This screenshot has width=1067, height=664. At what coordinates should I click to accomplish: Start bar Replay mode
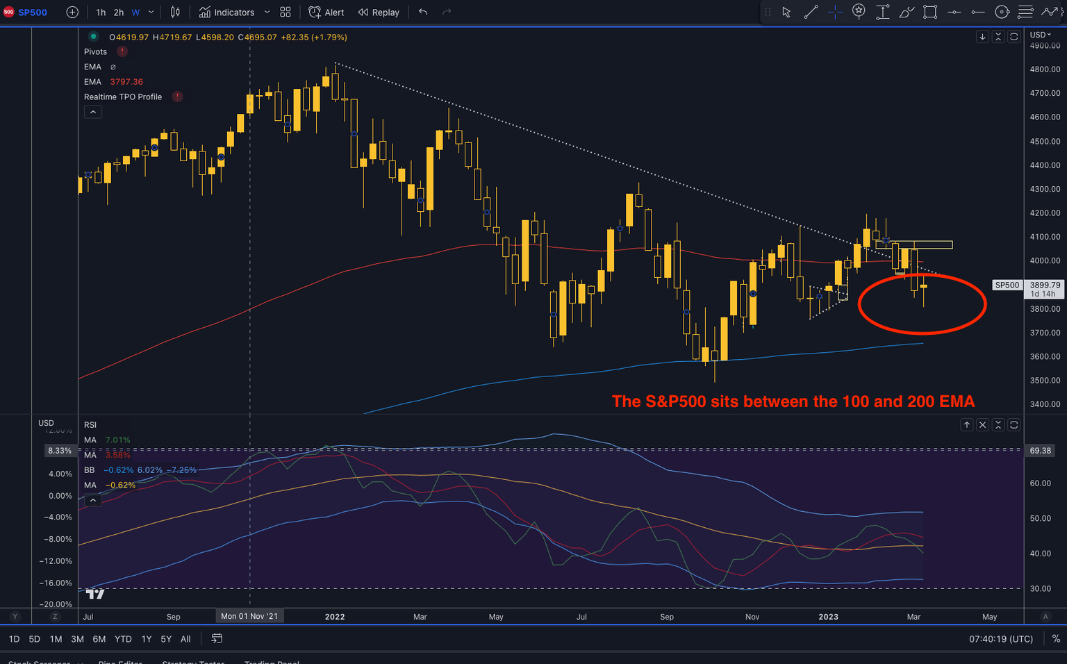(379, 12)
